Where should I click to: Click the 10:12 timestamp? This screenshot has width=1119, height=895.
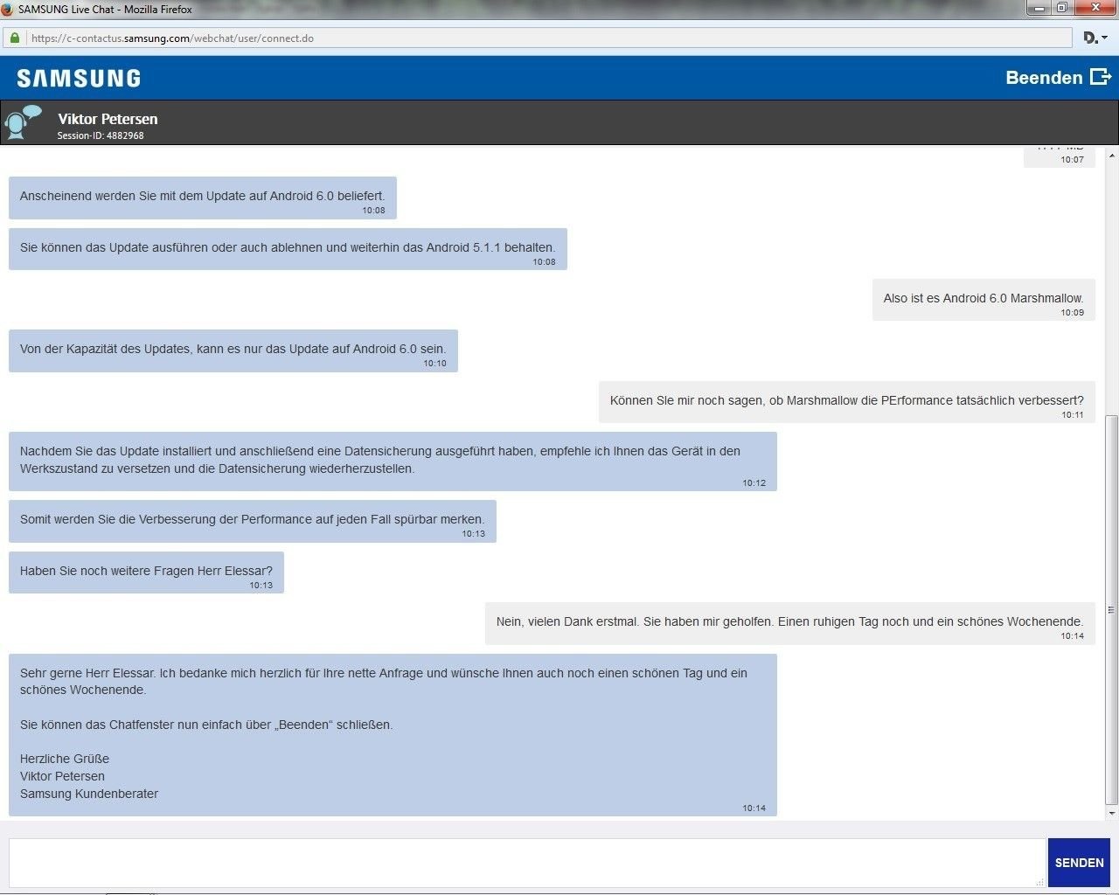coord(754,482)
